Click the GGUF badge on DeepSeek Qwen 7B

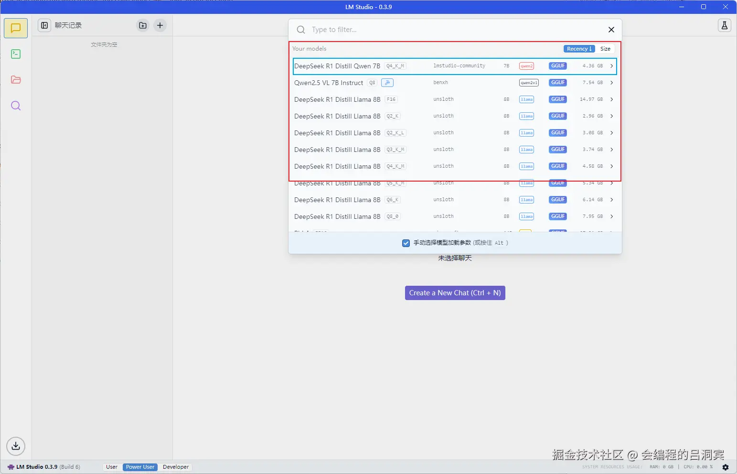(558, 66)
